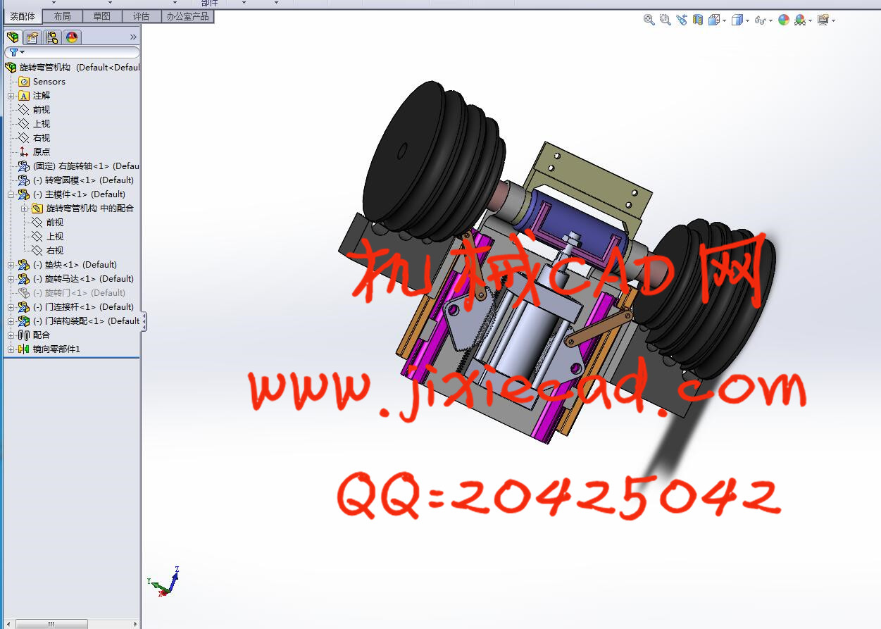Open the DisplayManager color ball tab
The height and width of the screenshot is (629, 881).
point(72,37)
